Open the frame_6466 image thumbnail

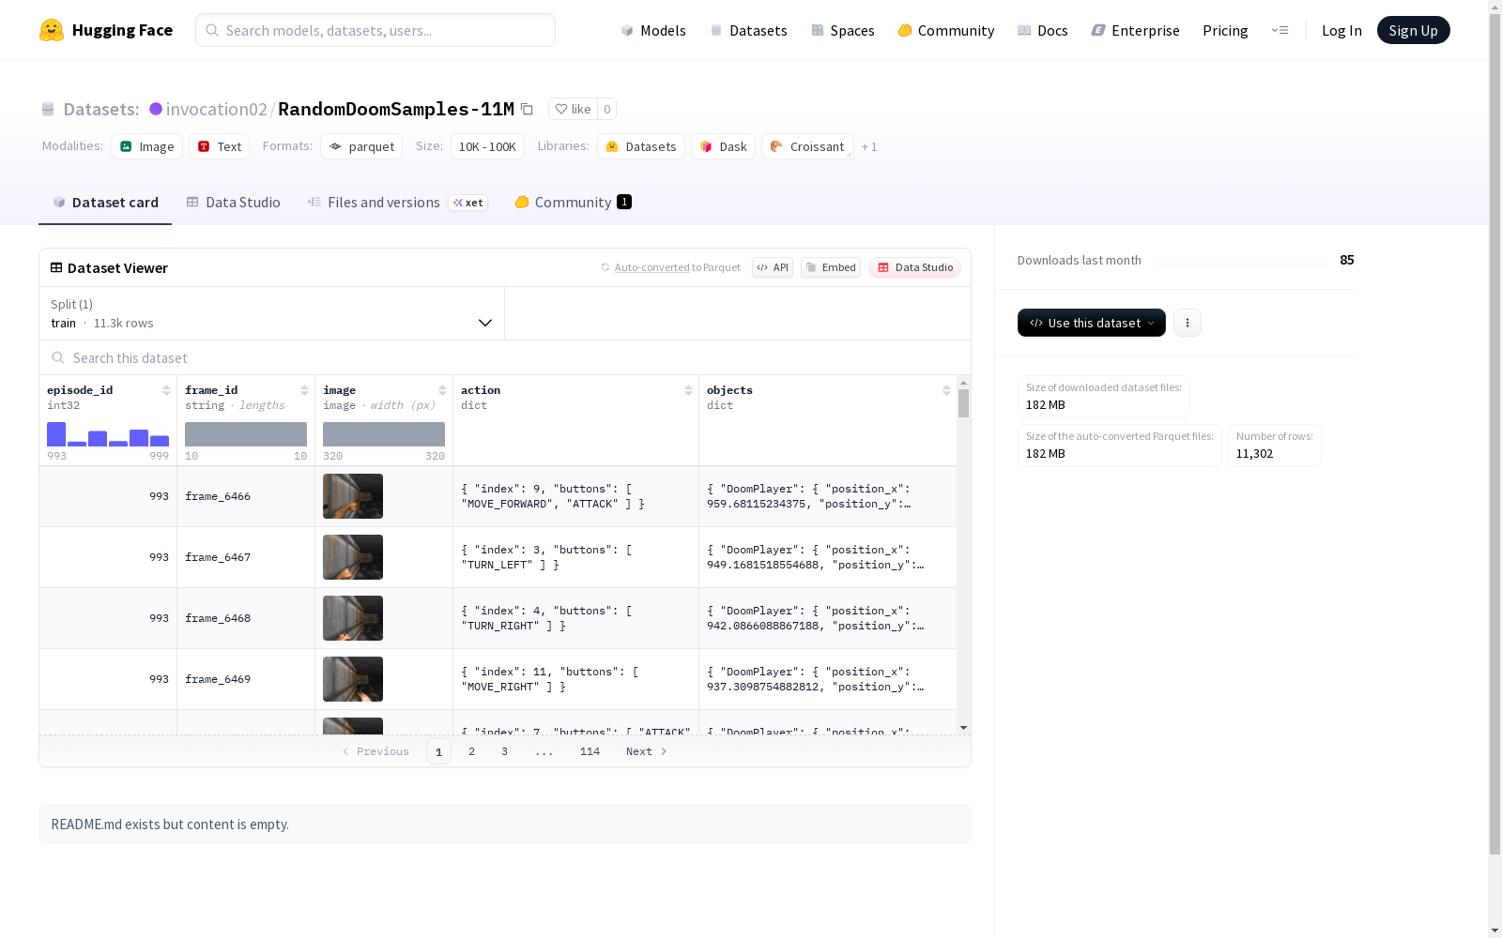tap(353, 496)
